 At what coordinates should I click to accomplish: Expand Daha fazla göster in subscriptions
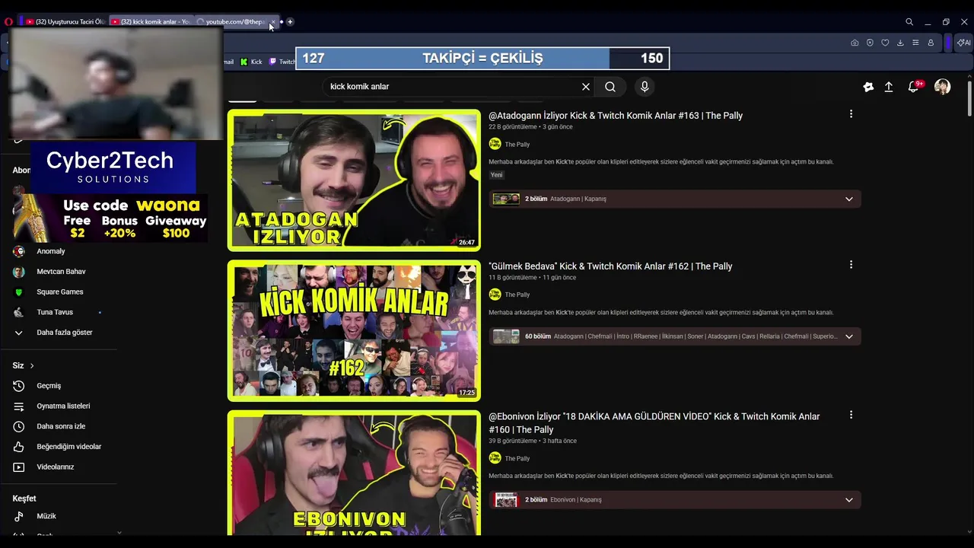(x=64, y=333)
